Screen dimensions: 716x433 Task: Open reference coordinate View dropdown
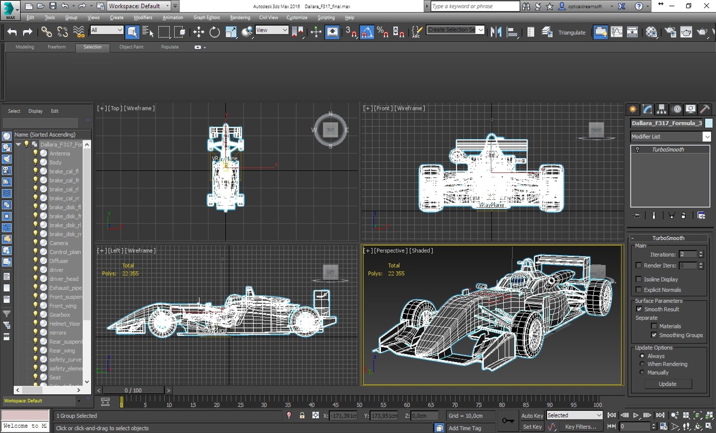click(272, 30)
